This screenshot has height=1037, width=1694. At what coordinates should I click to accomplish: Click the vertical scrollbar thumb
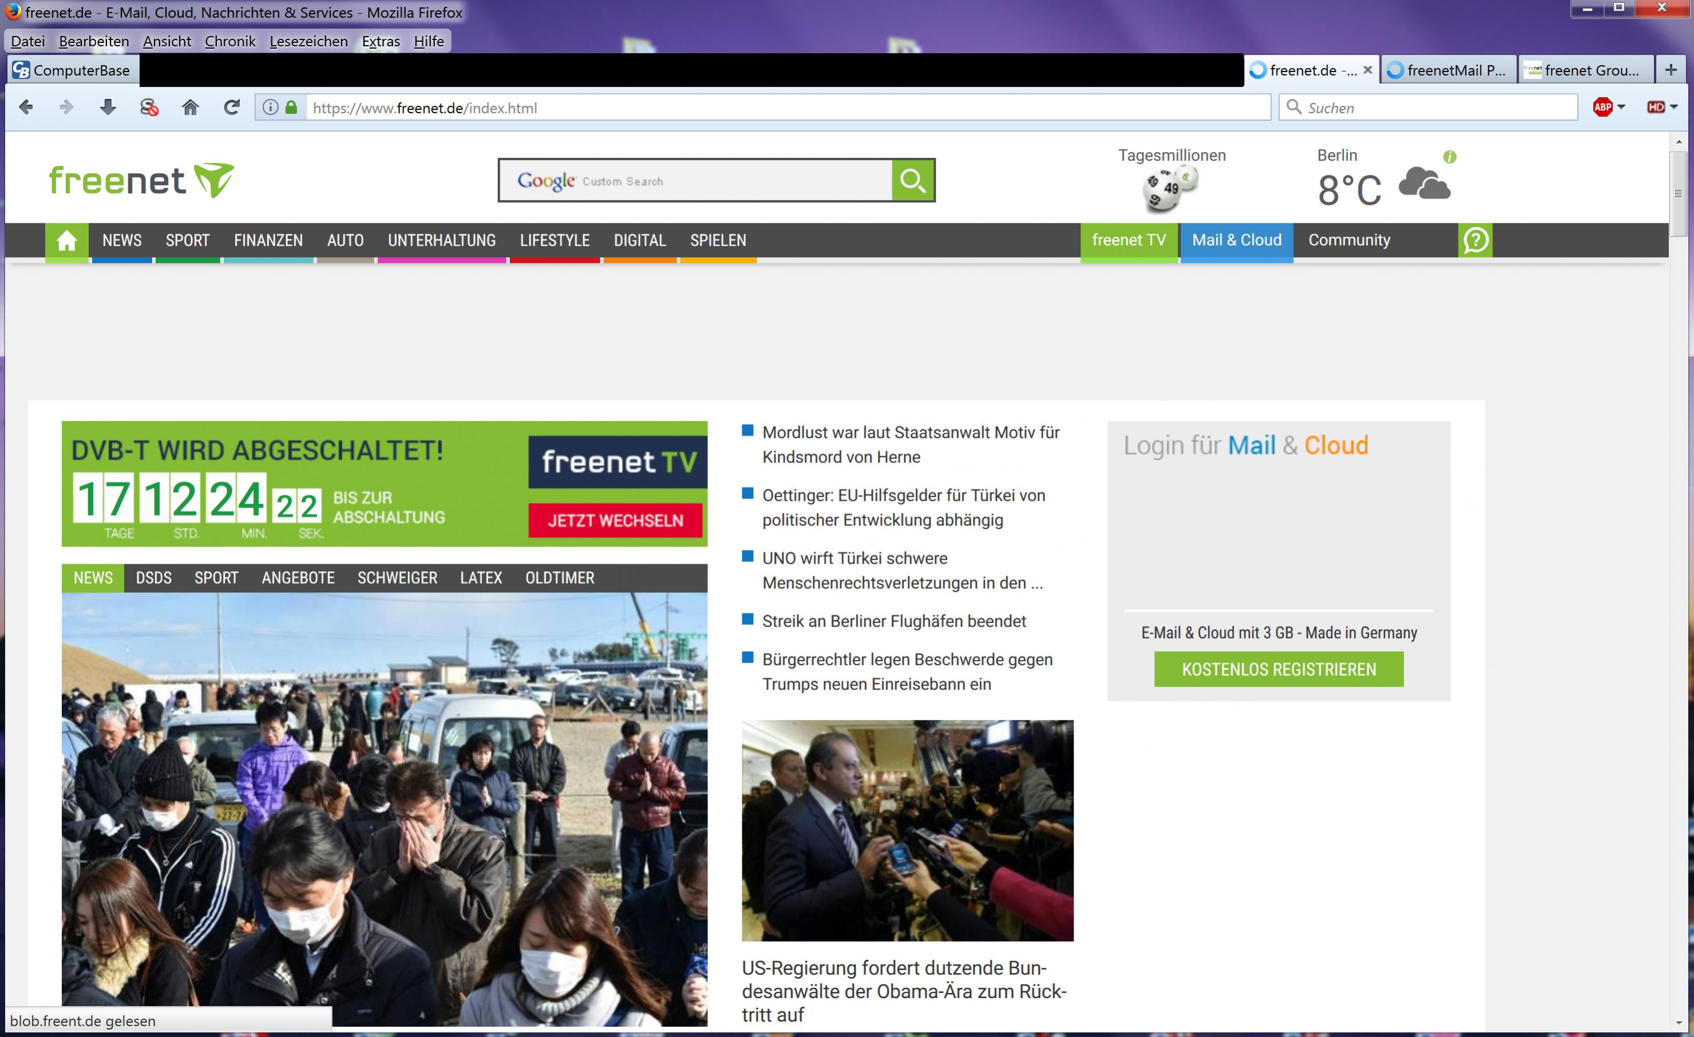(1679, 194)
